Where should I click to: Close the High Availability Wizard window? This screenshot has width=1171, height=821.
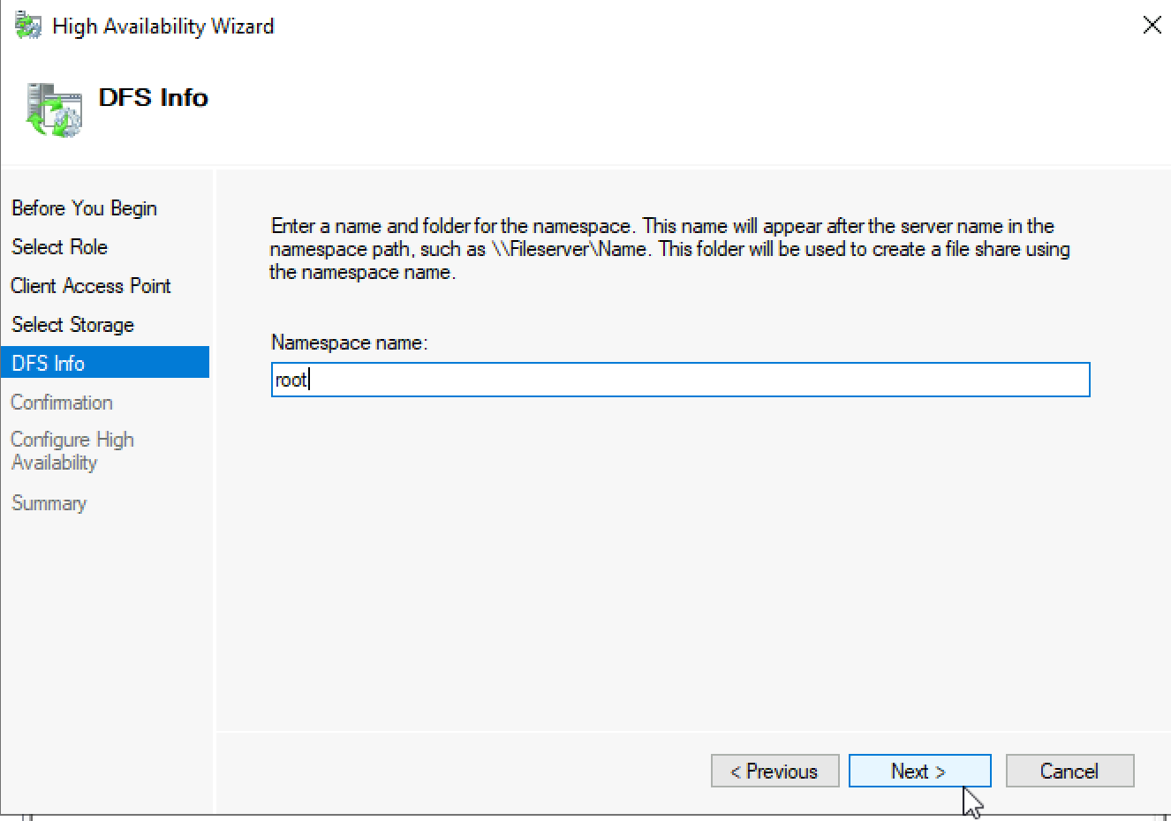click(1152, 25)
